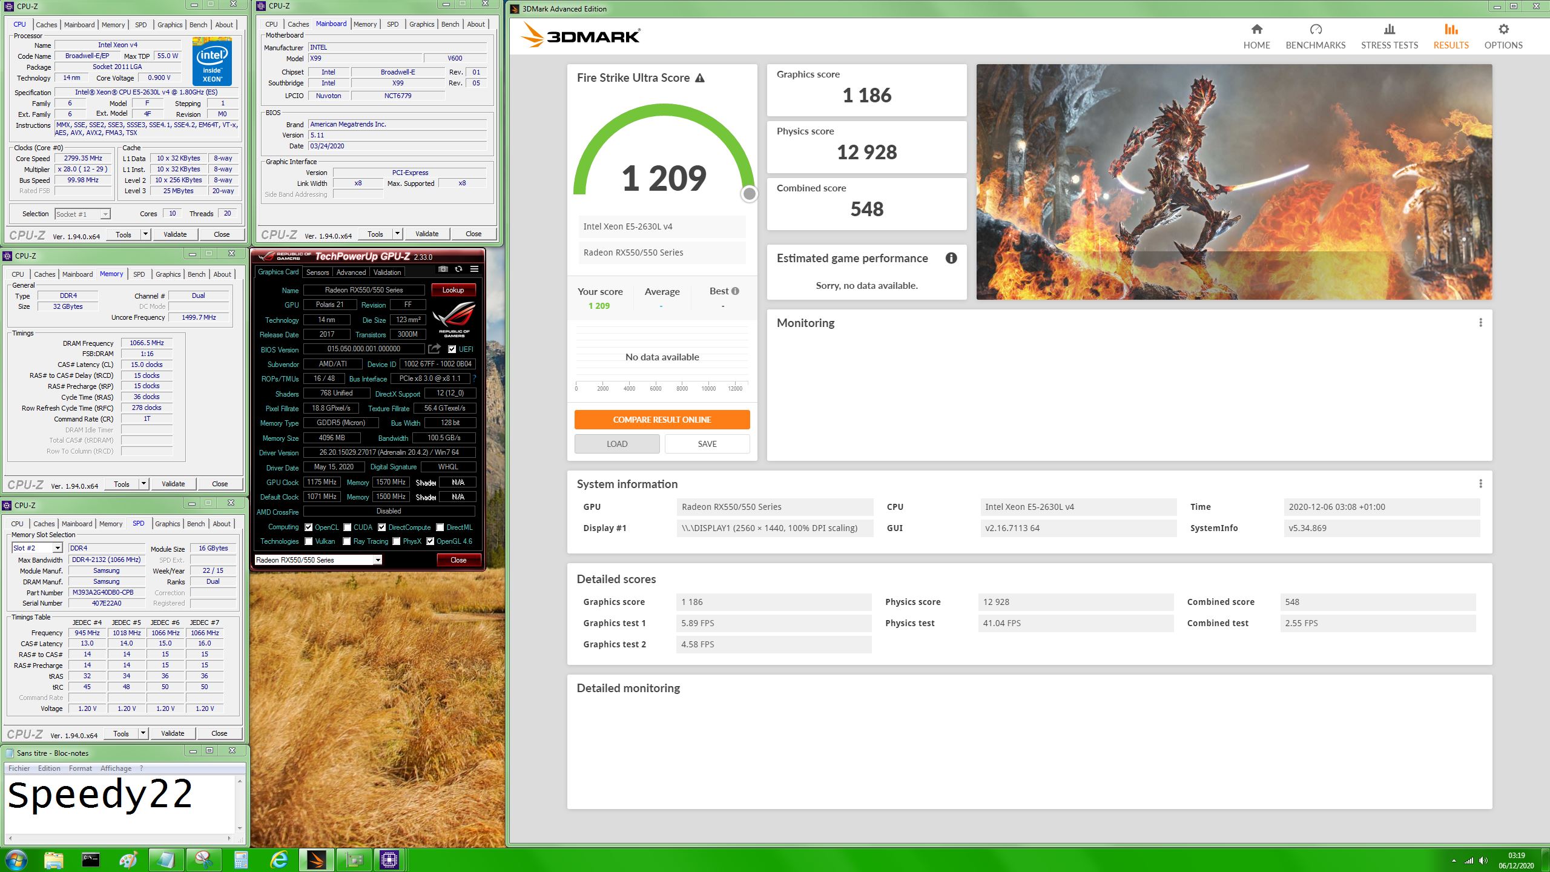Click the Notepad text area with Speedy22
This screenshot has height=872, width=1550.
(120, 804)
